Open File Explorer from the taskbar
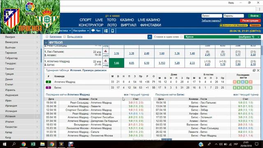 pyautogui.click(x=42, y=144)
